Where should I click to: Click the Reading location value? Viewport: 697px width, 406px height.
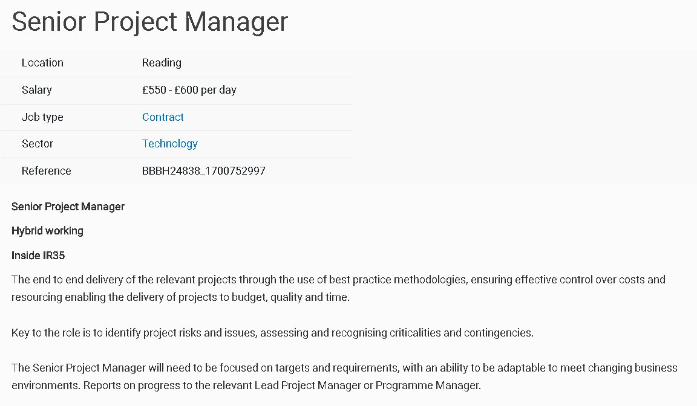(162, 63)
